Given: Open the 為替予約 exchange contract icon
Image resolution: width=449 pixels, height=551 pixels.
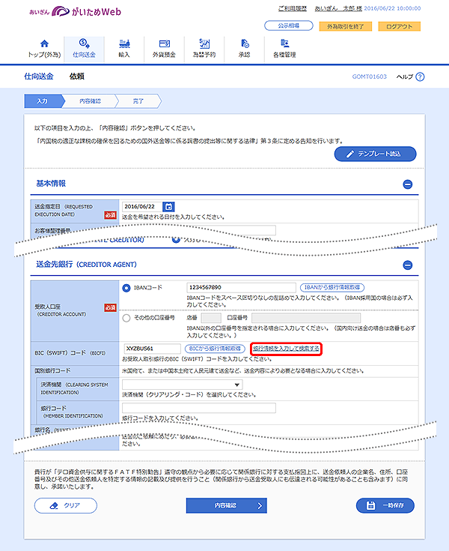Looking at the screenshot, I should click(x=204, y=45).
